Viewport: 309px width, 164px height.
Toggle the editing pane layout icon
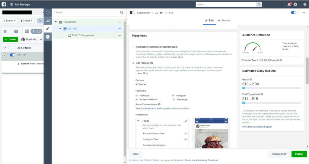point(132,13)
